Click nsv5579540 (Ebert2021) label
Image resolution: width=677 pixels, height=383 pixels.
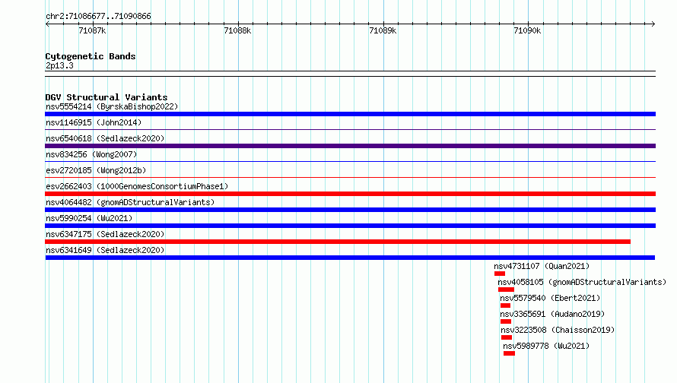(x=550, y=298)
